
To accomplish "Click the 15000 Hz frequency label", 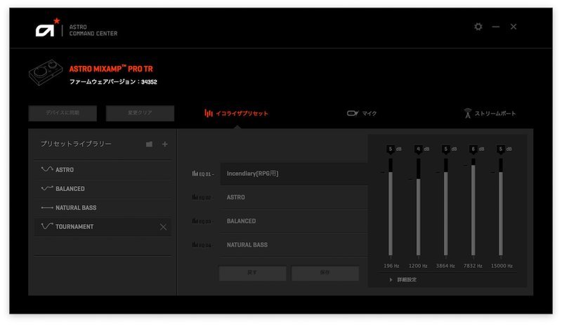I will point(502,266).
